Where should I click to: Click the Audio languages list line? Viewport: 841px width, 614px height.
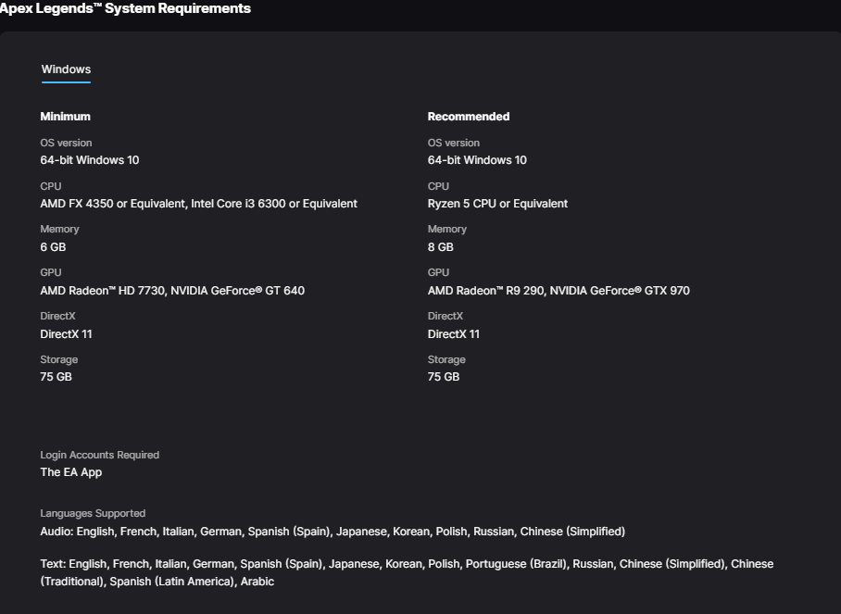pos(333,532)
